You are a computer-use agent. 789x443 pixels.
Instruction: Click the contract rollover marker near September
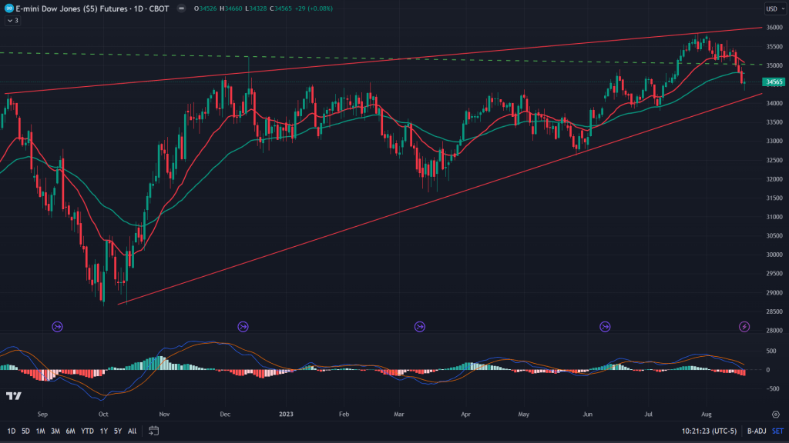pyautogui.click(x=57, y=327)
